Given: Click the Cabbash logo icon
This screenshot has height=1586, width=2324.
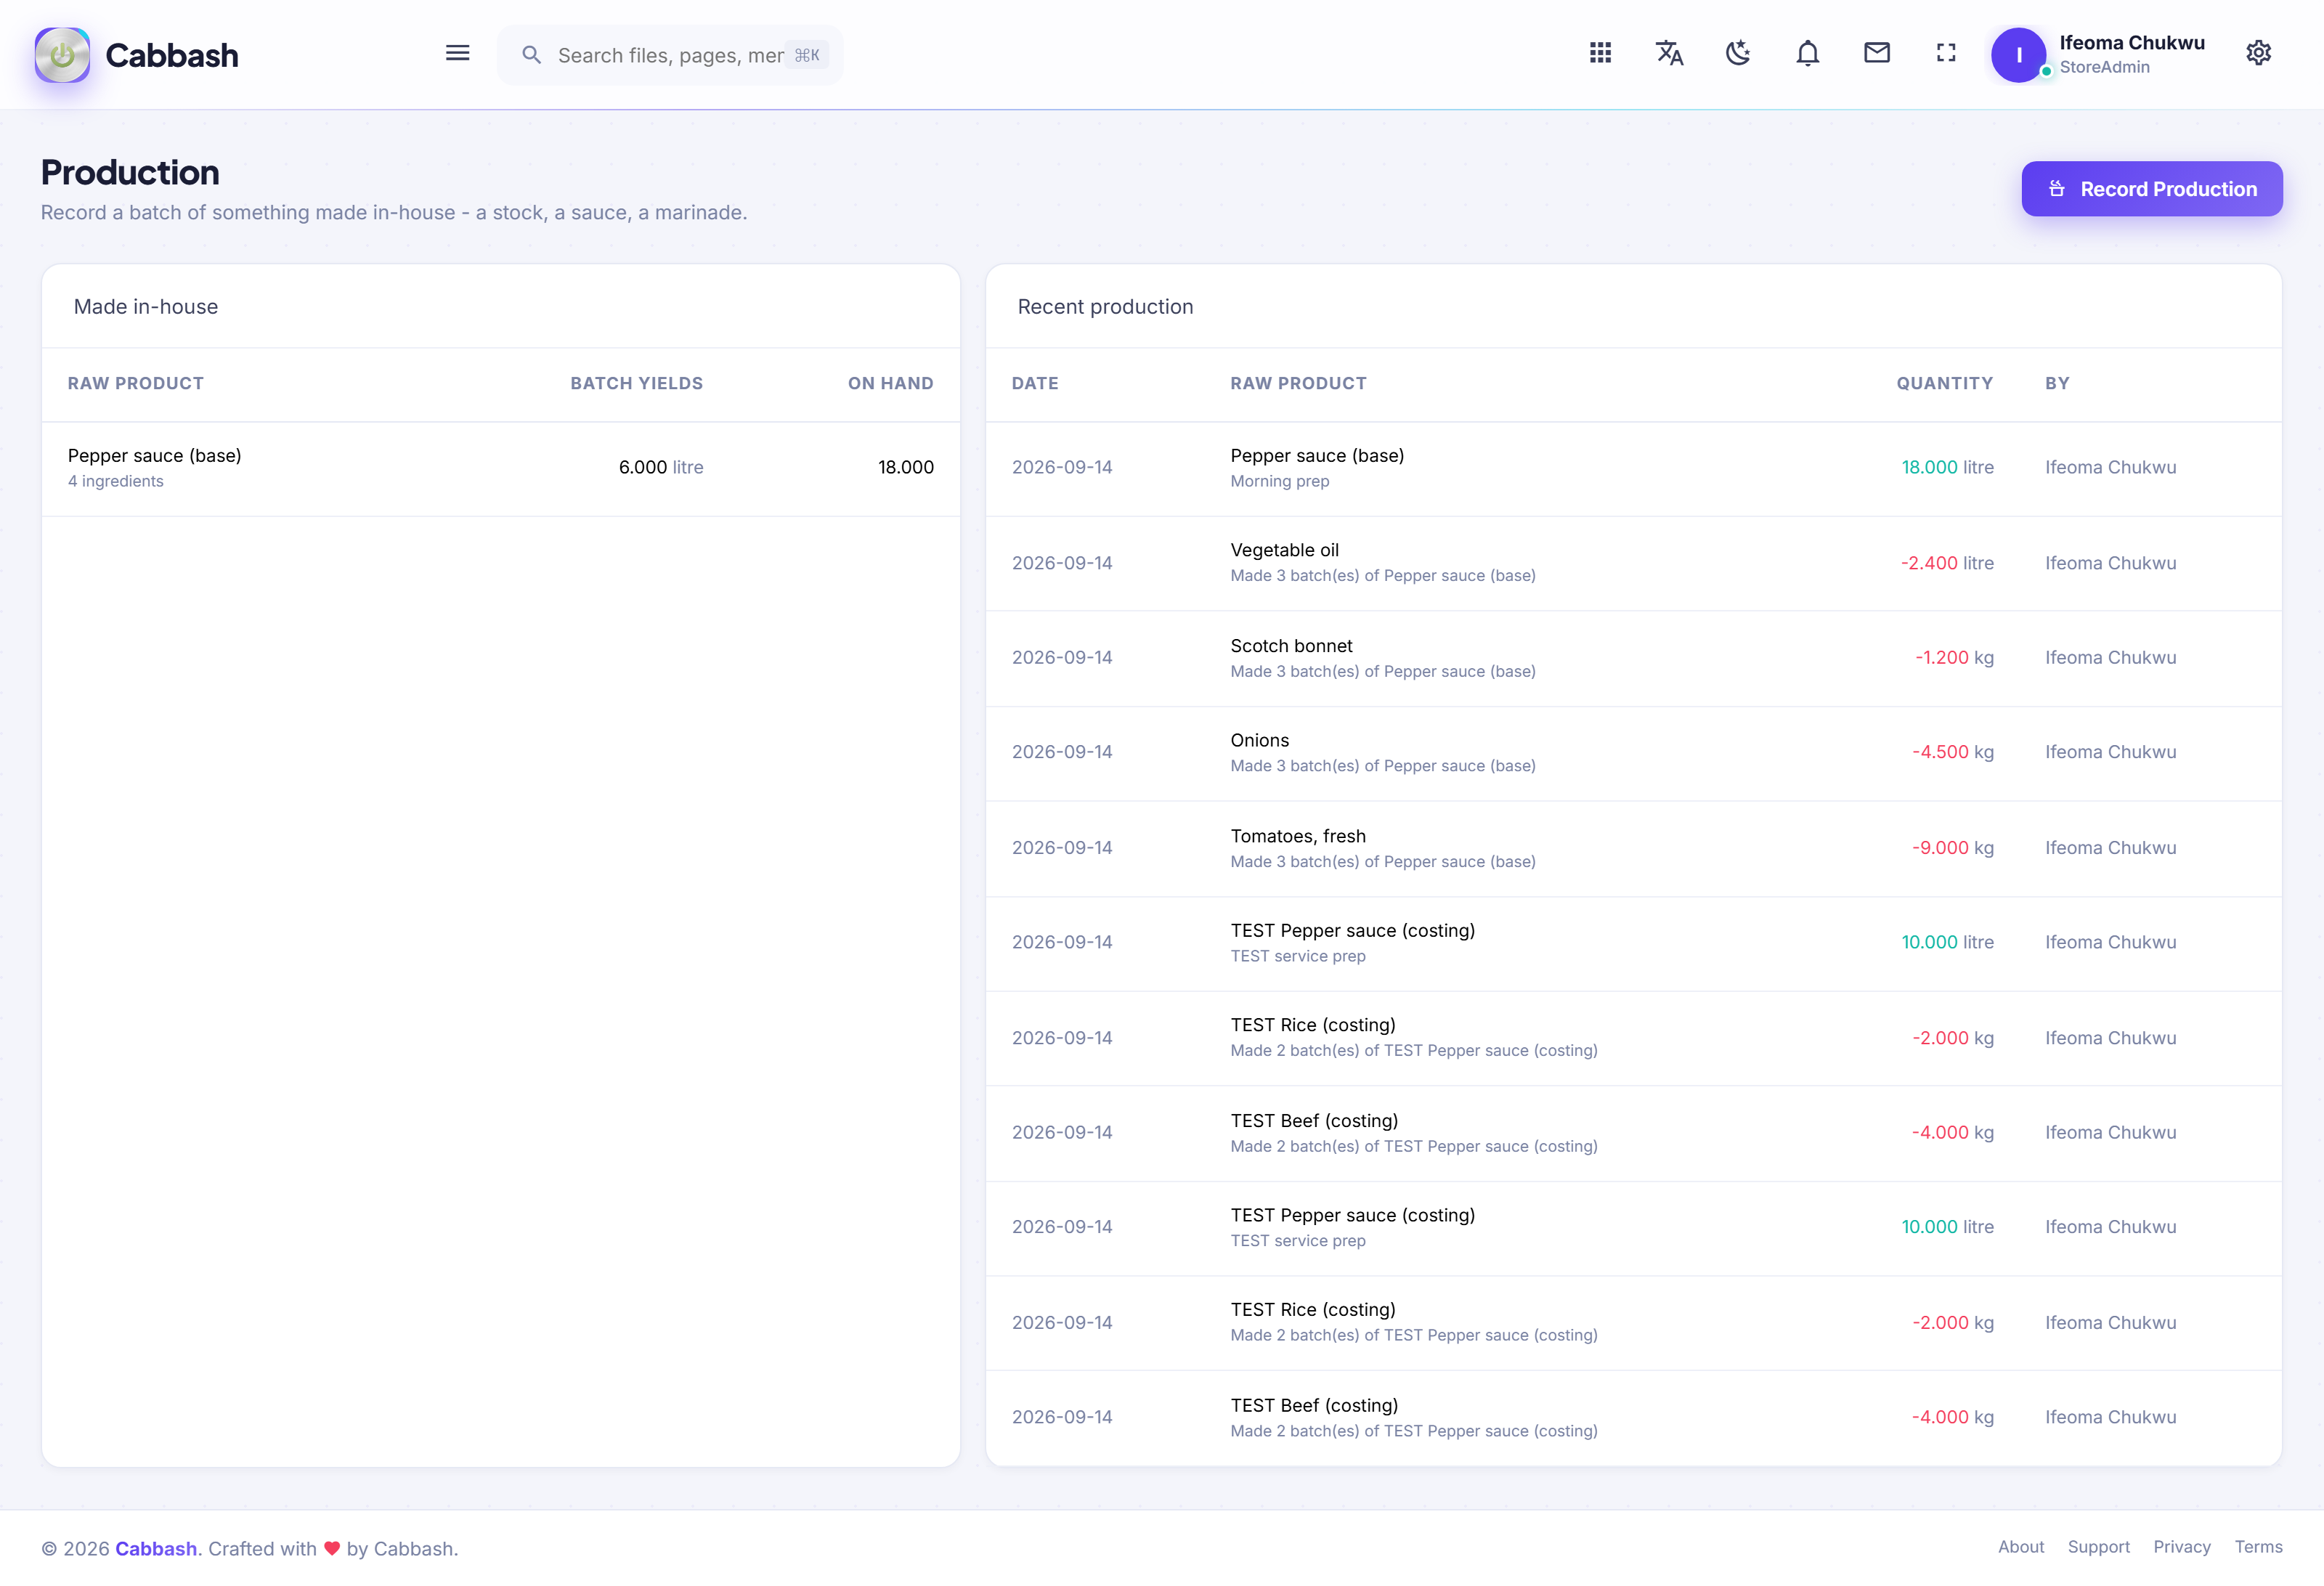Looking at the screenshot, I should click(62, 55).
